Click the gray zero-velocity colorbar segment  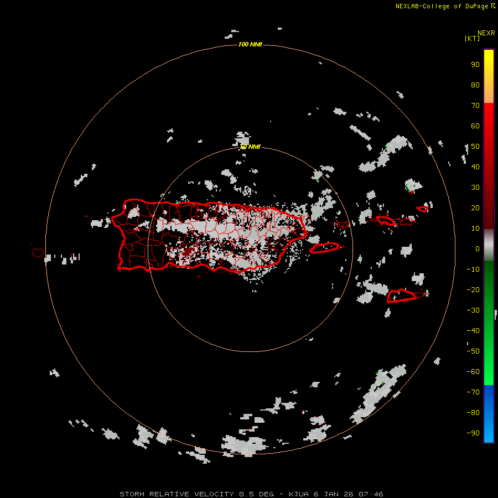click(489, 245)
